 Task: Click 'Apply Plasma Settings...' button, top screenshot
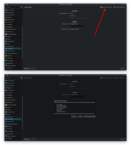coord(106,7)
